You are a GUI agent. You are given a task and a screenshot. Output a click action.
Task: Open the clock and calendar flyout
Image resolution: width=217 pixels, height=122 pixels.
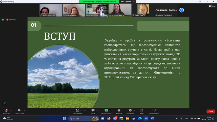[x=206, y=119]
